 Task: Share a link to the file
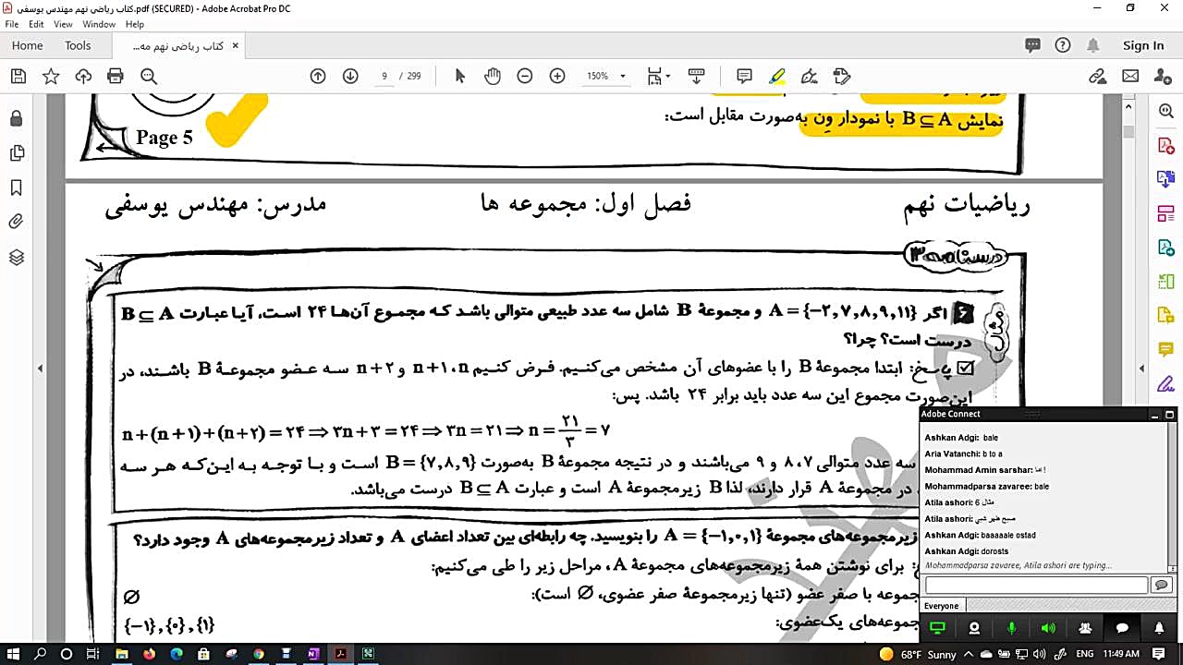1097,77
